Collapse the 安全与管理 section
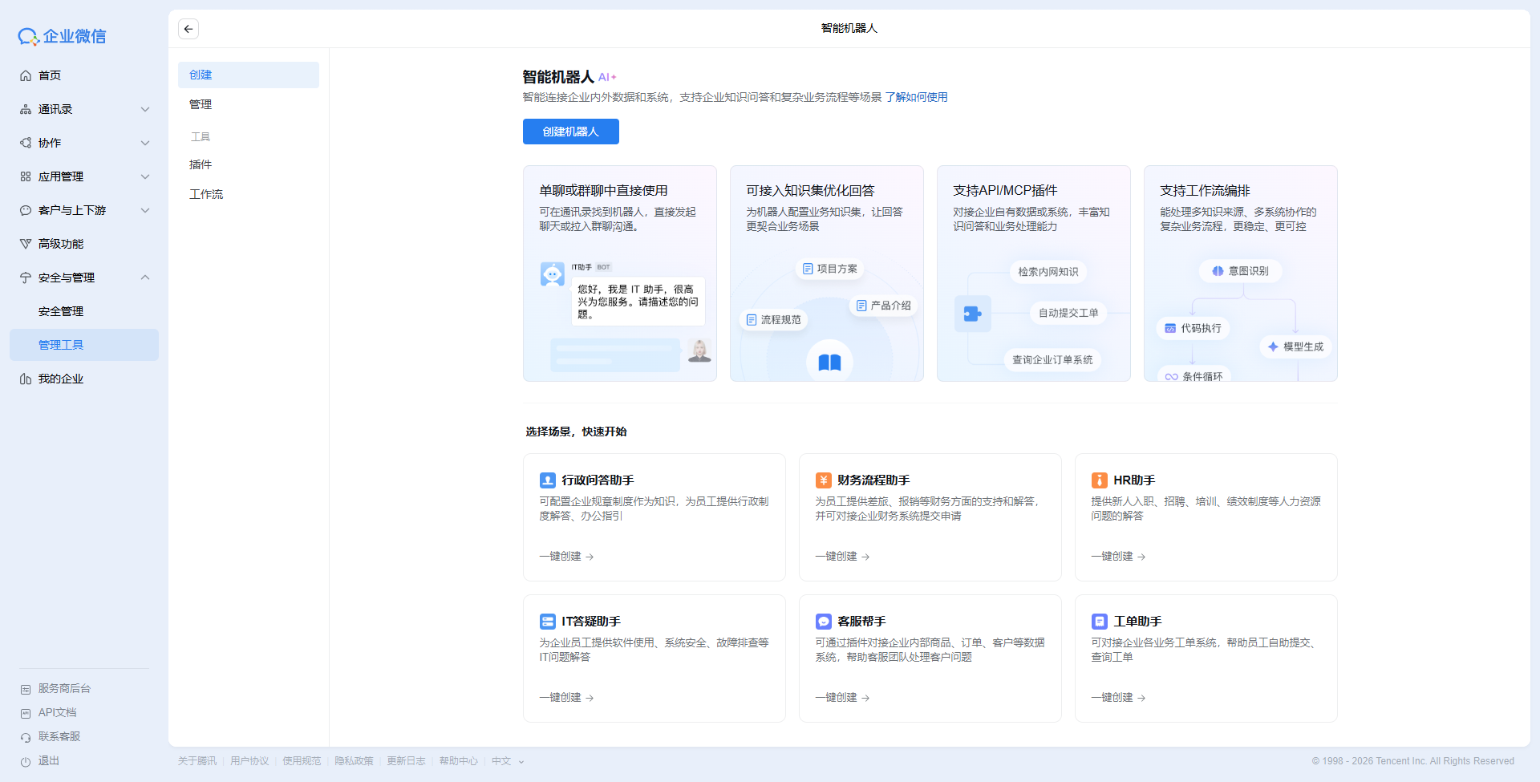The image size is (1540, 782). point(145,278)
